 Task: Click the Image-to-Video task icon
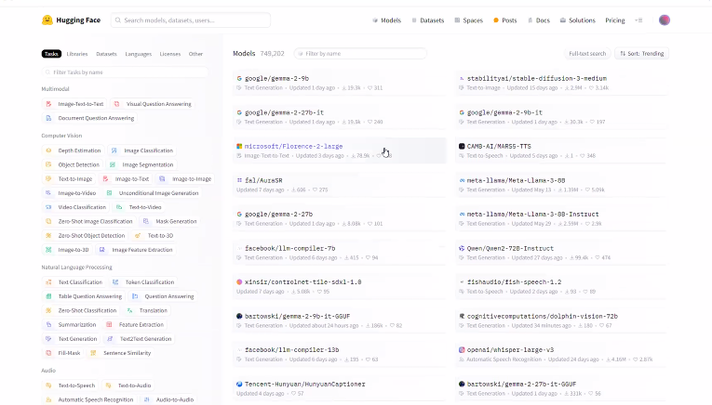point(48,193)
